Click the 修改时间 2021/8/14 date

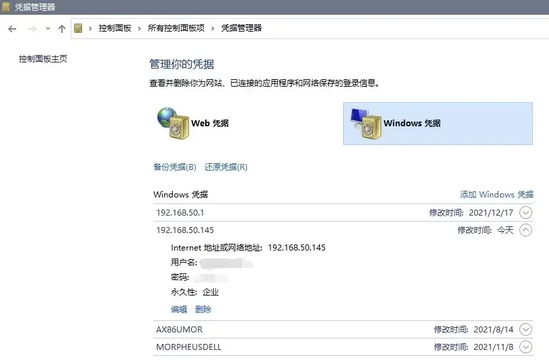493,329
